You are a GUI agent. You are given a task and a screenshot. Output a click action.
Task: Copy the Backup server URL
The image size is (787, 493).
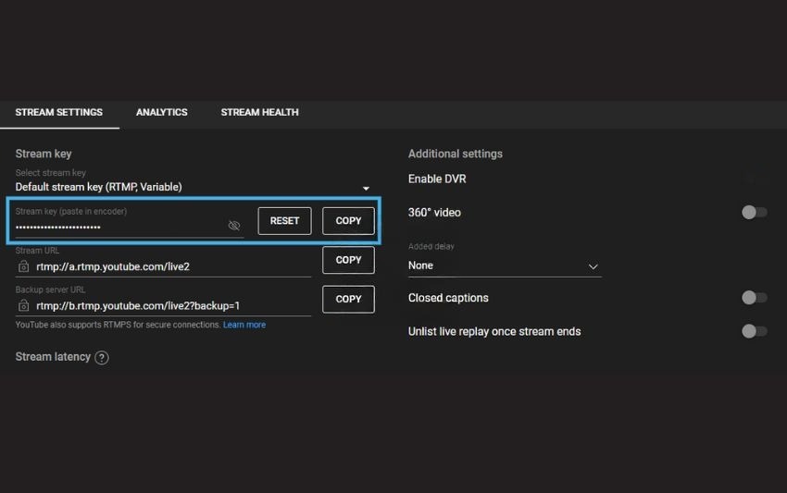point(348,299)
